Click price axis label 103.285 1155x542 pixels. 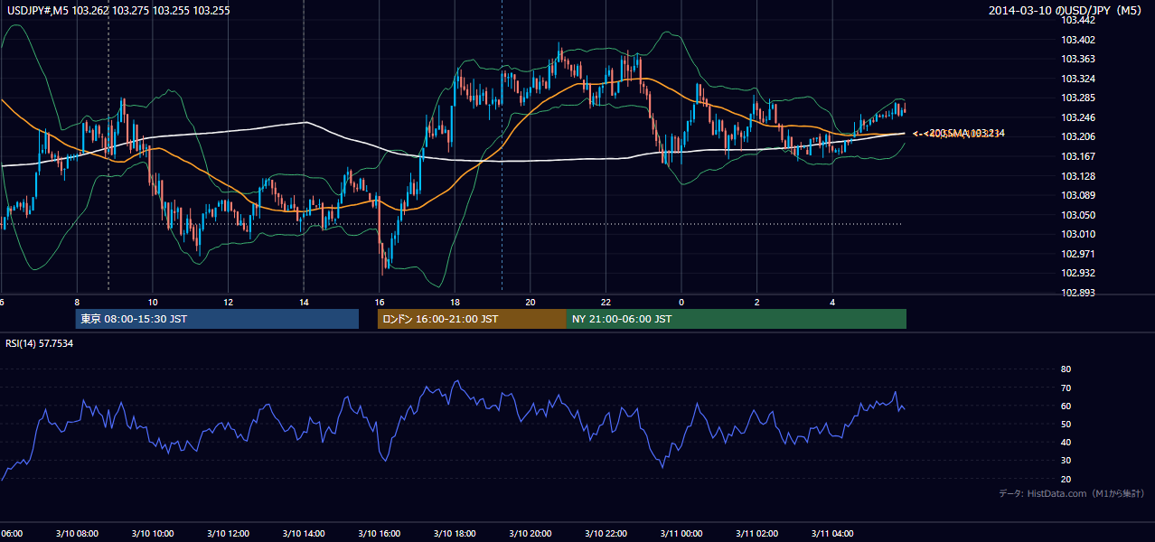point(1078,98)
